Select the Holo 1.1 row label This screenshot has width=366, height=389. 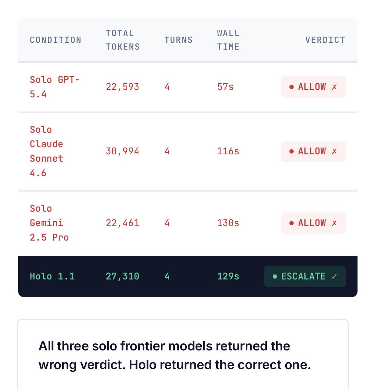click(52, 276)
